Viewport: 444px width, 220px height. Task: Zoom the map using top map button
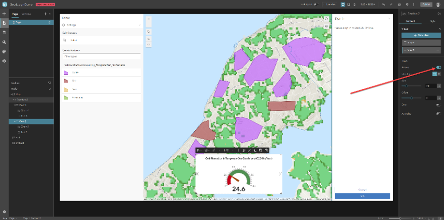click(149, 18)
